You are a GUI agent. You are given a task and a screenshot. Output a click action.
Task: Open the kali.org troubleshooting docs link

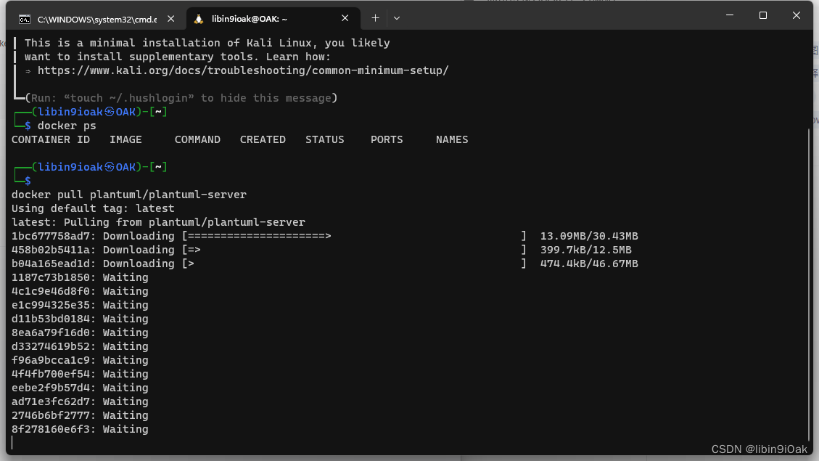tap(243, 70)
